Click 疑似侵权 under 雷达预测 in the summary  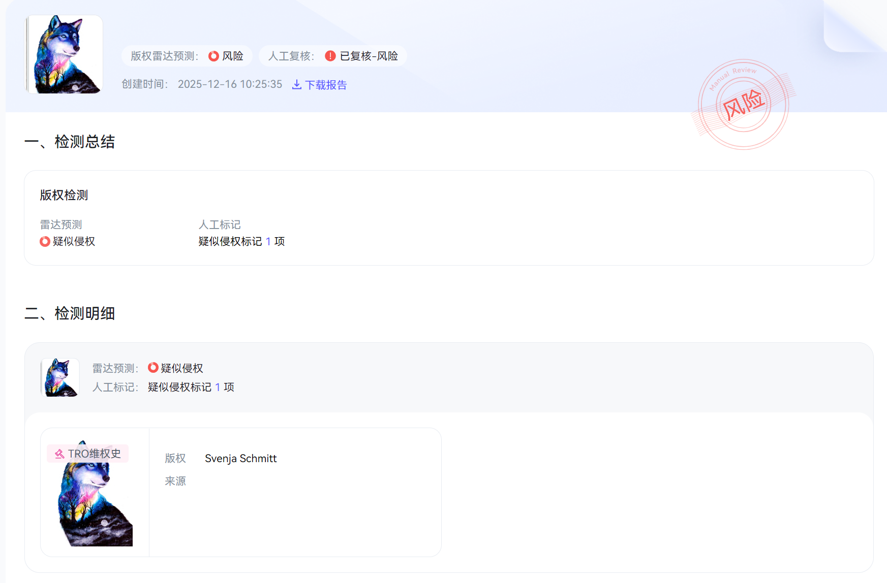74,241
